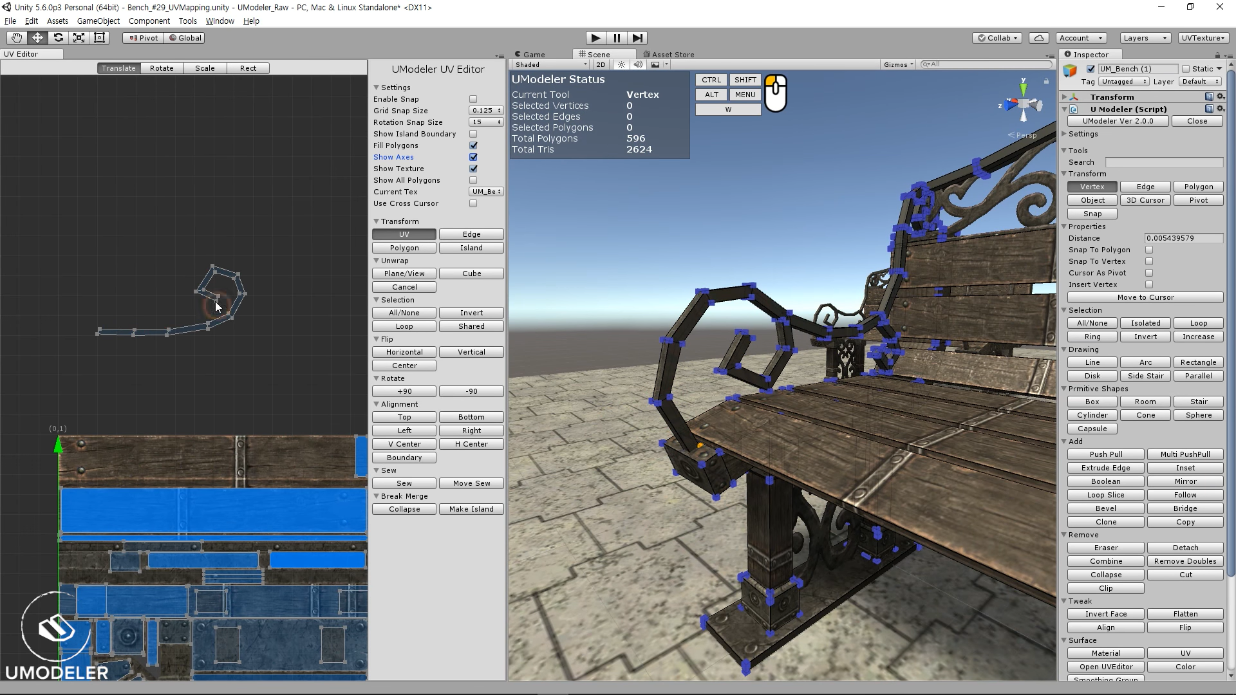Enable Use Cross Cursor checkbox
This screenshot has width=1236, height=695.
tap(473, 203)
